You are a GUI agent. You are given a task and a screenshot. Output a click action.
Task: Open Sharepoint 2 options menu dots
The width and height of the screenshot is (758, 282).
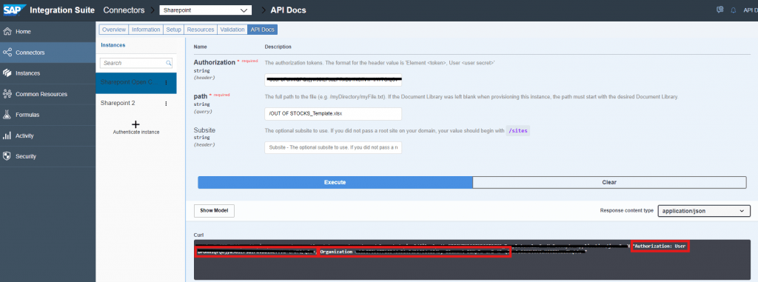[x=166, y=104]
